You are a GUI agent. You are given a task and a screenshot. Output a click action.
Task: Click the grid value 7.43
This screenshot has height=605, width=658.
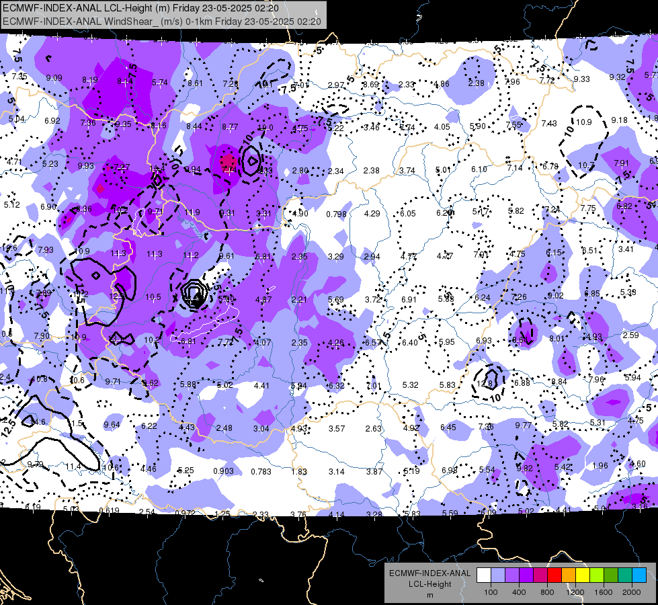pos(549,123)
